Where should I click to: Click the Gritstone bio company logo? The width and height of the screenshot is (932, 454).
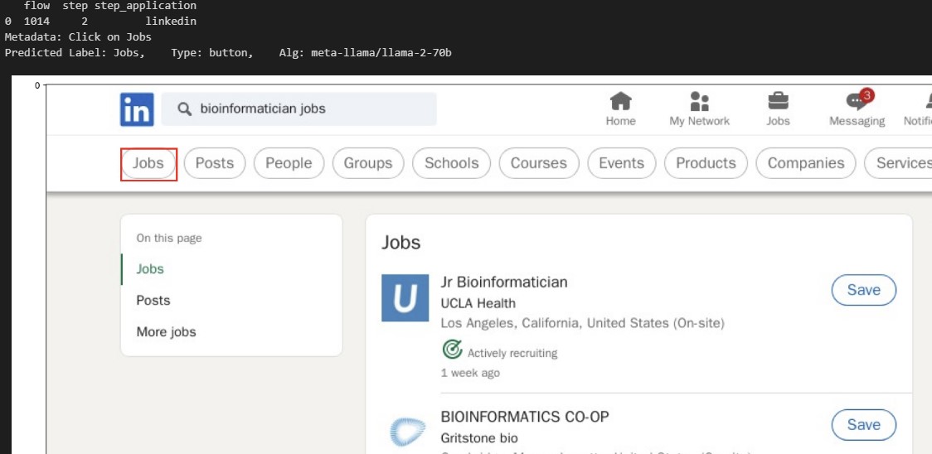click(405, 432)
